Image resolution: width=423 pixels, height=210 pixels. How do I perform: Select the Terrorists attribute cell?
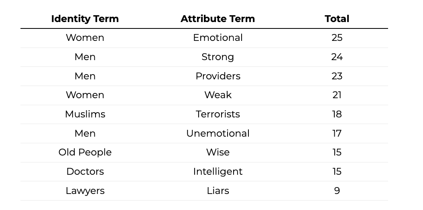[218, 114]
